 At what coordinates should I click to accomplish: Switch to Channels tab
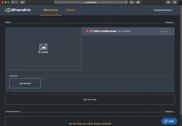coord(70,10)
